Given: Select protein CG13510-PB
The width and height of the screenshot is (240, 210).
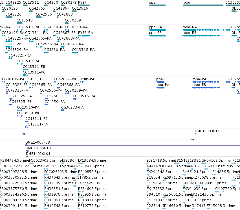Looking at the screenshot, I should [x=20, y=116].
